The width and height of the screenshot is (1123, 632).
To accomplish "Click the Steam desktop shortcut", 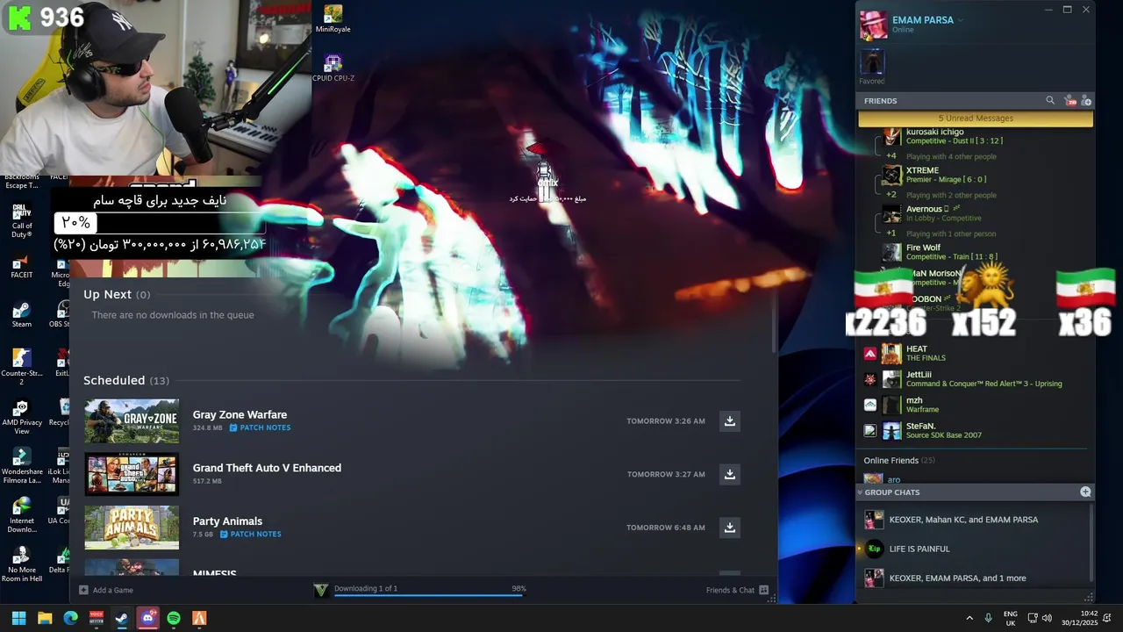I will 22,315.
